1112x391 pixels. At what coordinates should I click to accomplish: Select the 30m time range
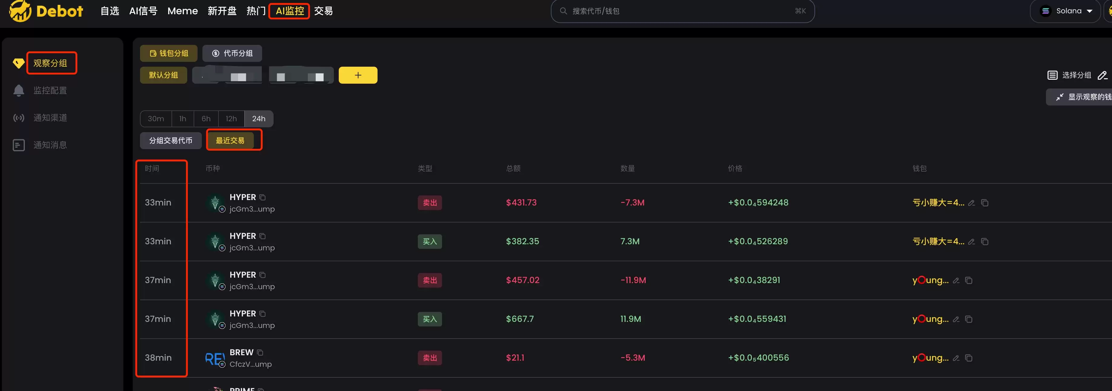pyautogui.click(x=156, y=119)
